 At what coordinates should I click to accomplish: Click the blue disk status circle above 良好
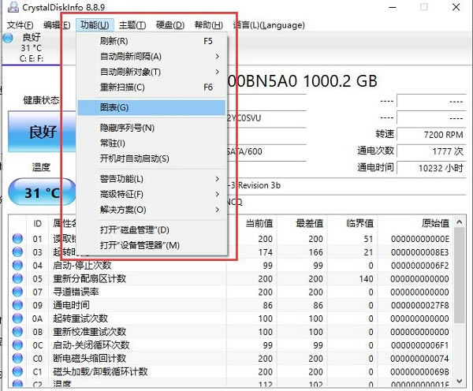9,37
